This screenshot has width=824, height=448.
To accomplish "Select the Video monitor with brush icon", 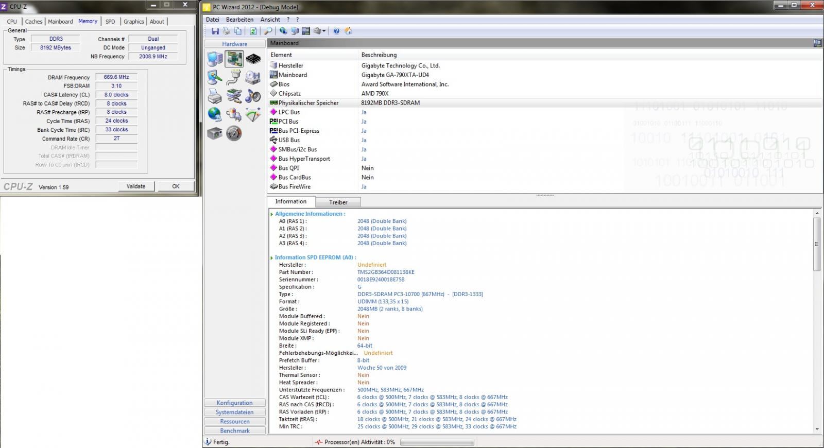I will (215, 77).
